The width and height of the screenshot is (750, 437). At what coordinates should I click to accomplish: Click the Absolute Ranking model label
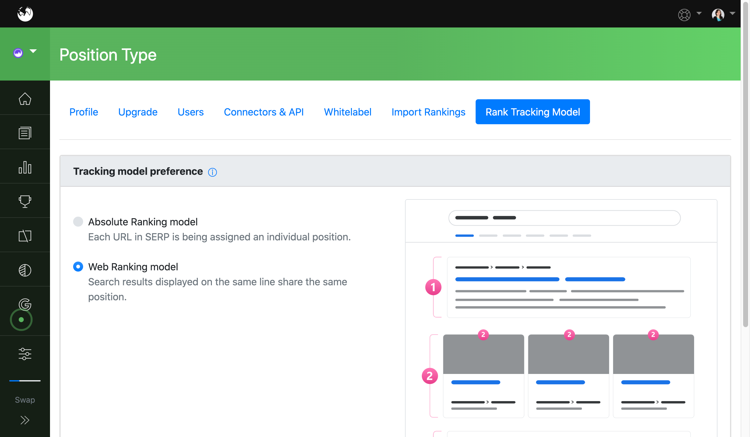[143, 222]
